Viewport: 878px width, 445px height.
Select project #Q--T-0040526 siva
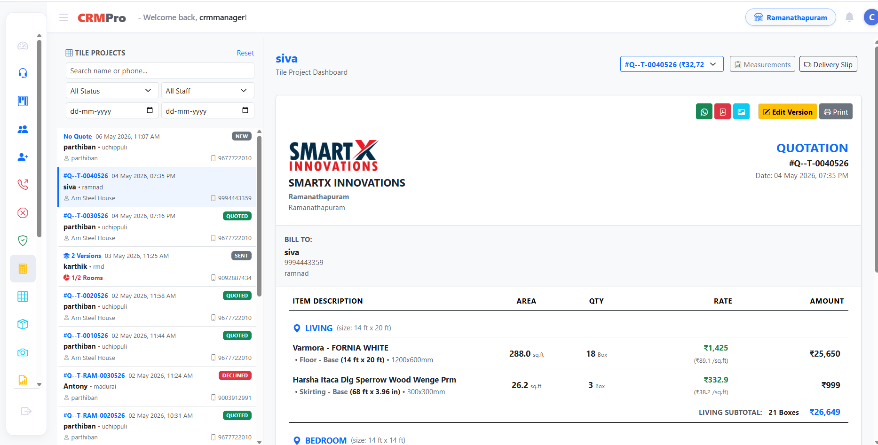coord(157,187)
